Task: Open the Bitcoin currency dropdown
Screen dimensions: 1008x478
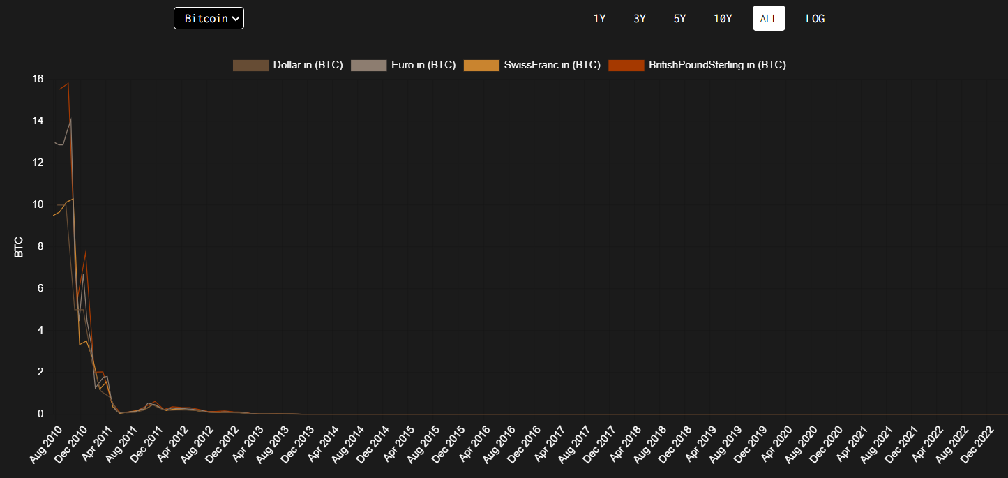Action: tap(209, 18)
